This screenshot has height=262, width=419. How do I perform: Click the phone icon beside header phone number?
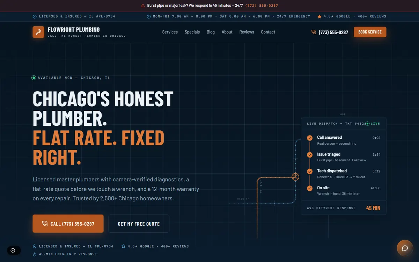pyautogui.click(x=314, y=32)
